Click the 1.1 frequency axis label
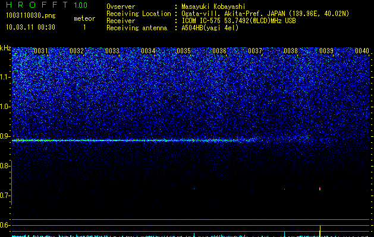 click(5, 77)
